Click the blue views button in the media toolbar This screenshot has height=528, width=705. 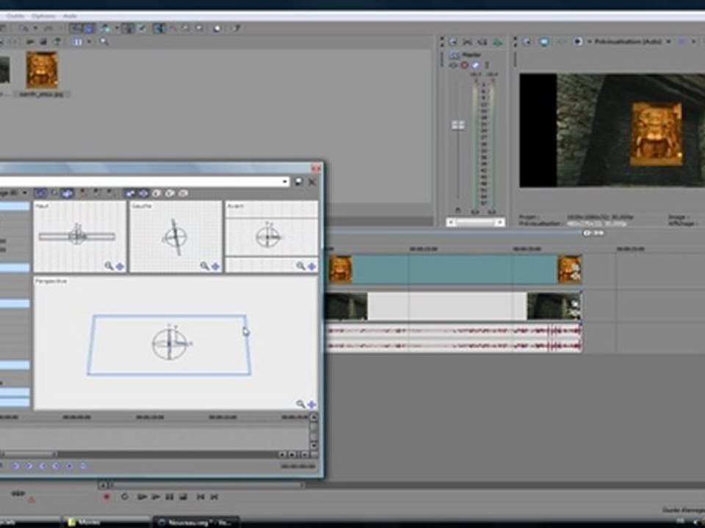[x=79, y=42]
